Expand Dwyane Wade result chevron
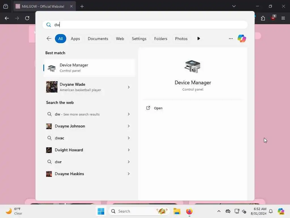 (129, 87)
